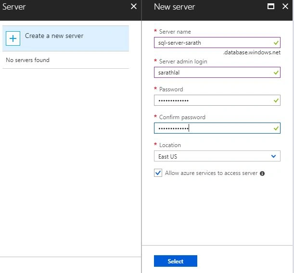Close the New server blade
This screenshot has height=273, width=294.
(x=285, y=6)
